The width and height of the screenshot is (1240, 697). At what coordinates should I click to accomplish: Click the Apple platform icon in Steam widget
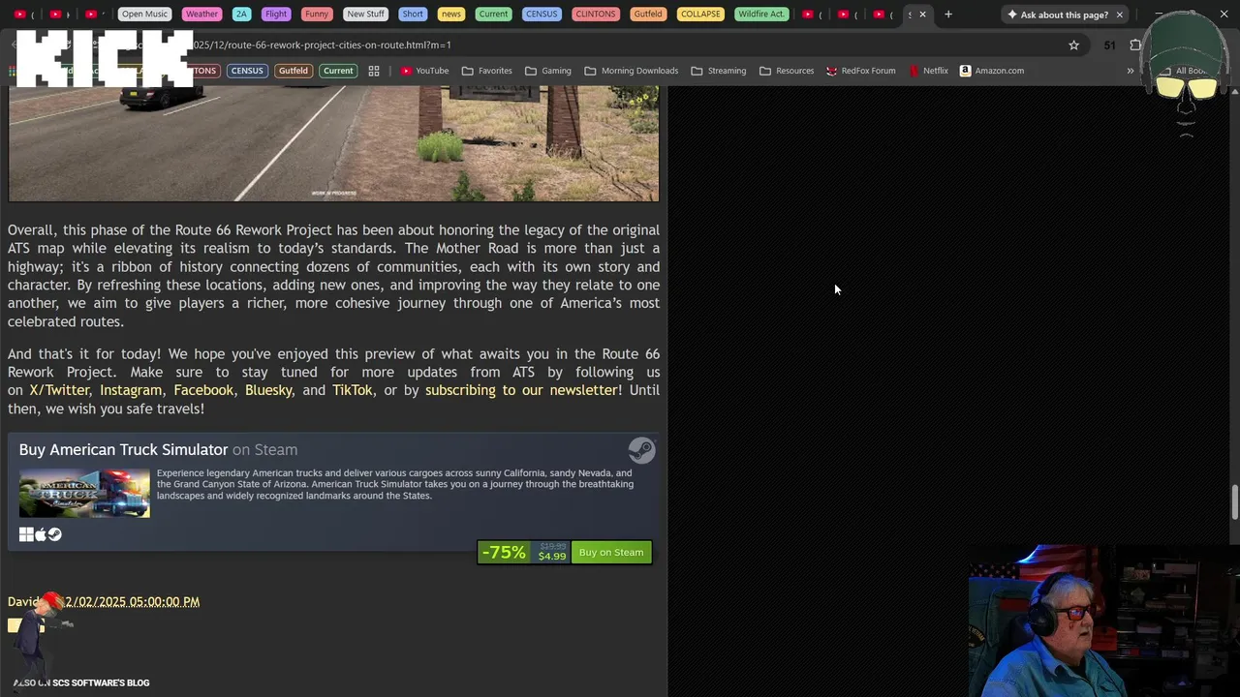[41, 534]
